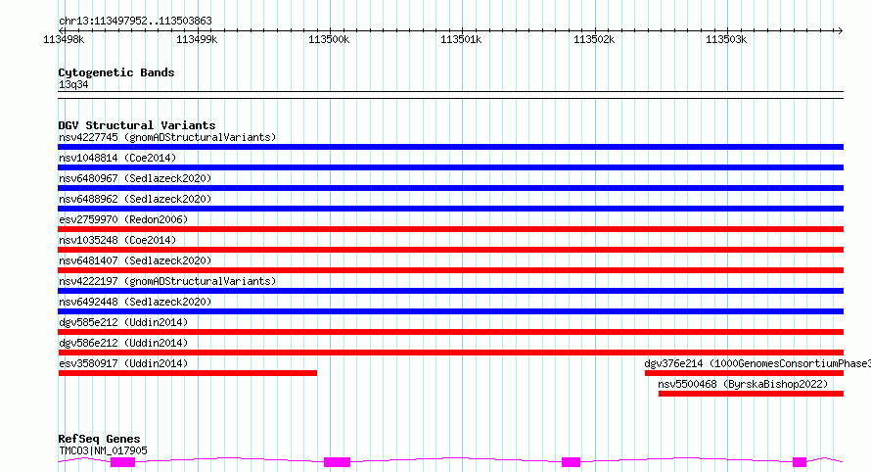
Task: Select the blue bar under nsv4222197
Action: [x=450, y=291]
